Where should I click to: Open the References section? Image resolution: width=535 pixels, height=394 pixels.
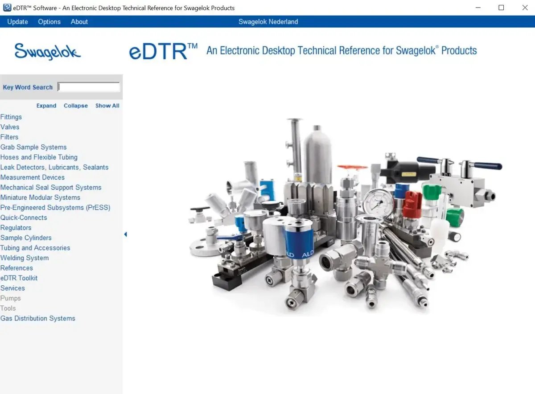[x=16, y=268]
